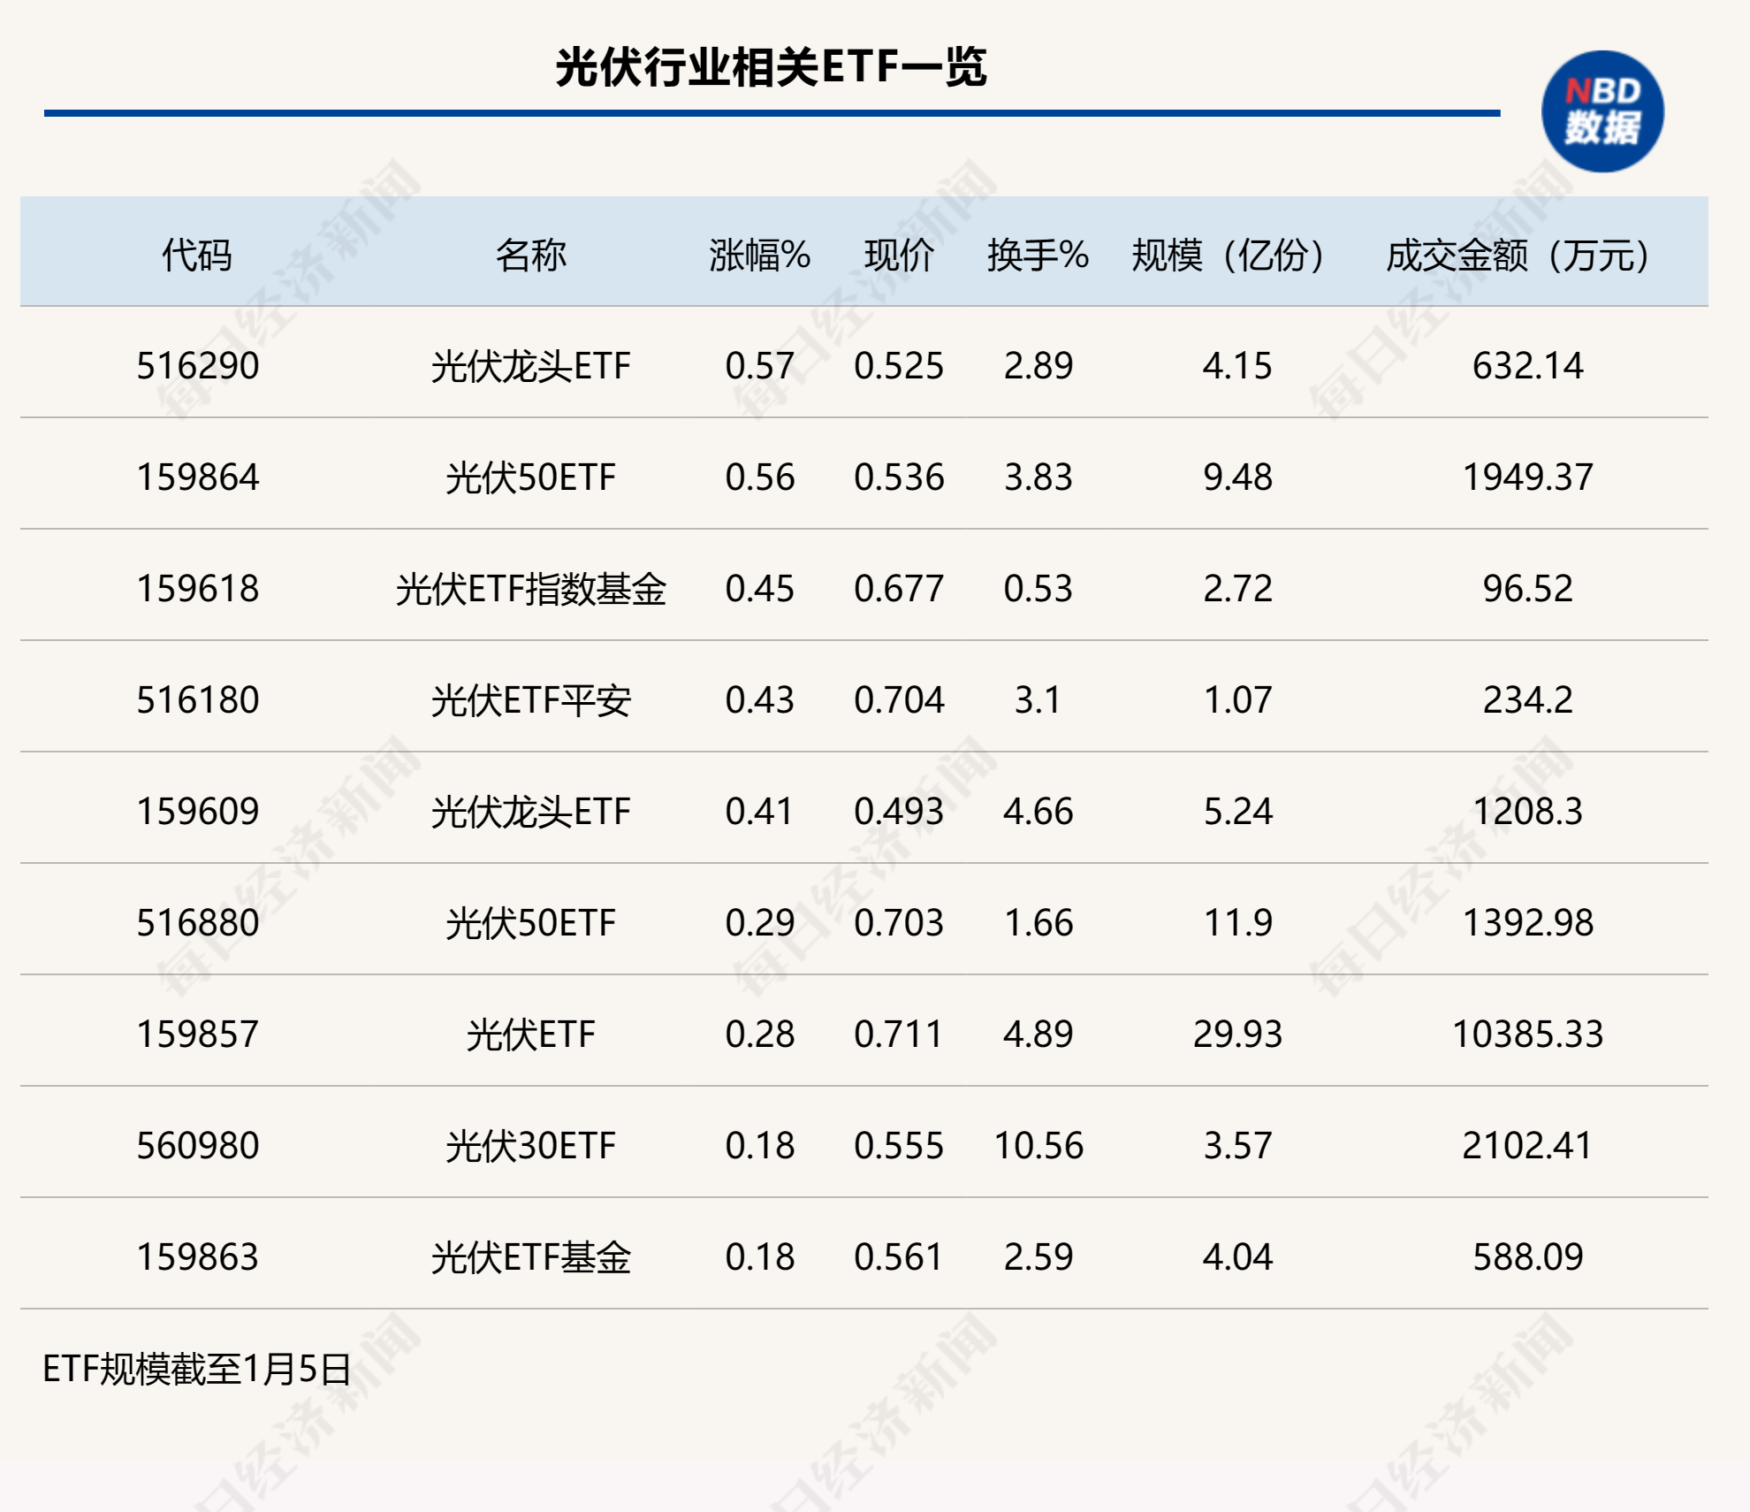Select the footnote ETF规模截至1月5日
Viewport: 1750px width, 1512px height.
tap(197, 1370)
